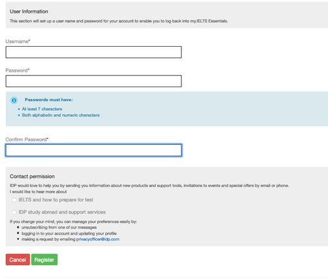This screenshot has height=278, width=328.
Task: Click the Contact permission section heading
Action: click(x=32, y=176)
